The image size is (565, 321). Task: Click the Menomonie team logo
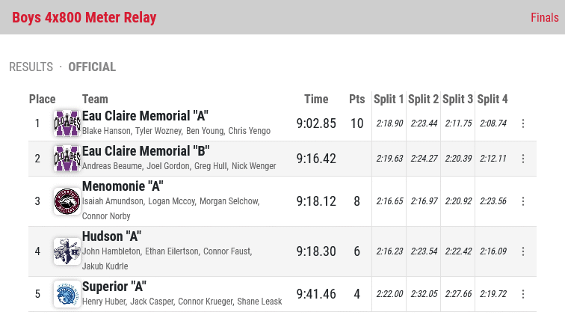67,201
